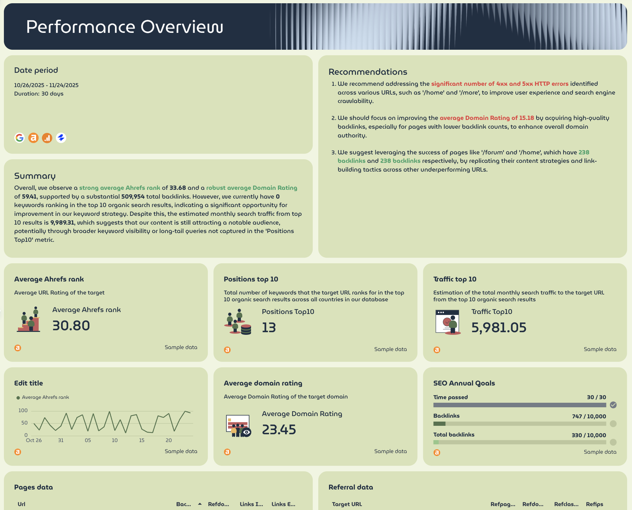
Task: Click the sort arrow on the Backlinks column
Action: [199, 504]
